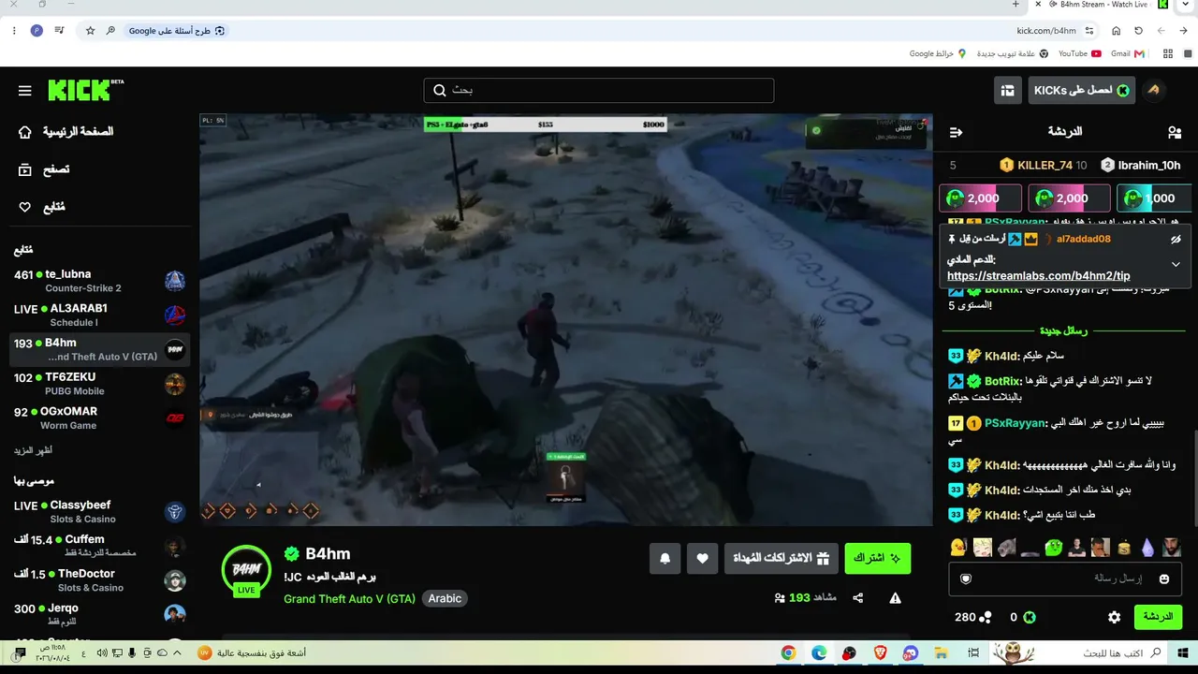Click te_lubna channel avatar thumbnail
This screenshot has height=674, width=1198.
click(x=175, y=281)
